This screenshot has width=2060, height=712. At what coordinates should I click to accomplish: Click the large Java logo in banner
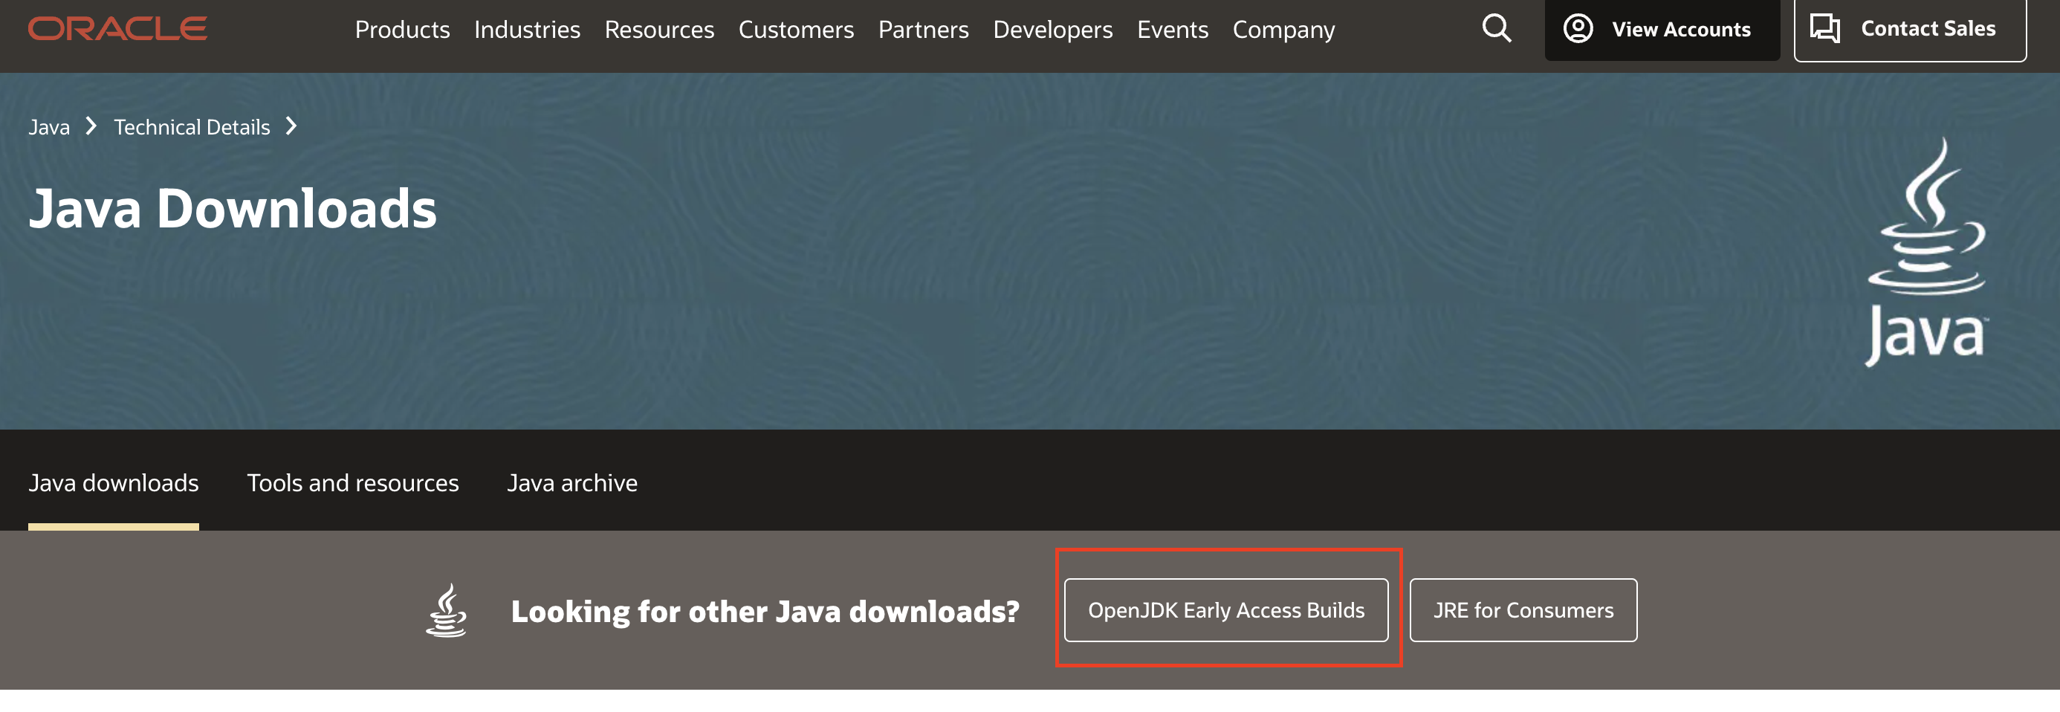pyautogui.click(x=1926, y=251)
